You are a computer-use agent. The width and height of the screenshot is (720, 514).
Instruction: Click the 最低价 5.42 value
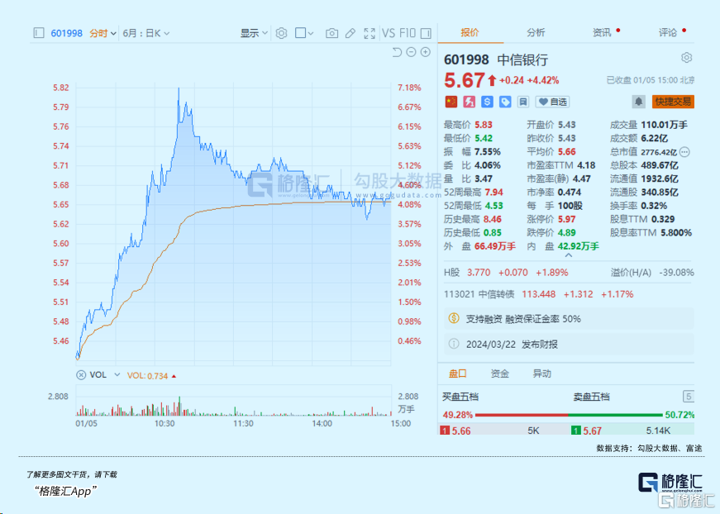coord(484,138)
